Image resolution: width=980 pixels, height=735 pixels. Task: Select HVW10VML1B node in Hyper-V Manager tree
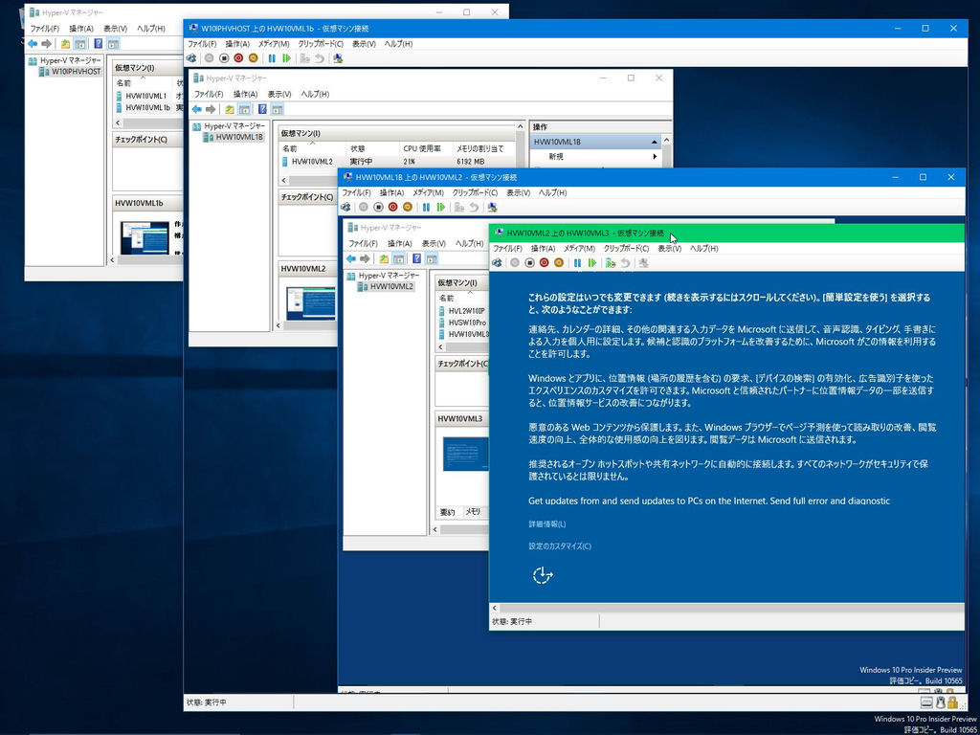[234, 138]
